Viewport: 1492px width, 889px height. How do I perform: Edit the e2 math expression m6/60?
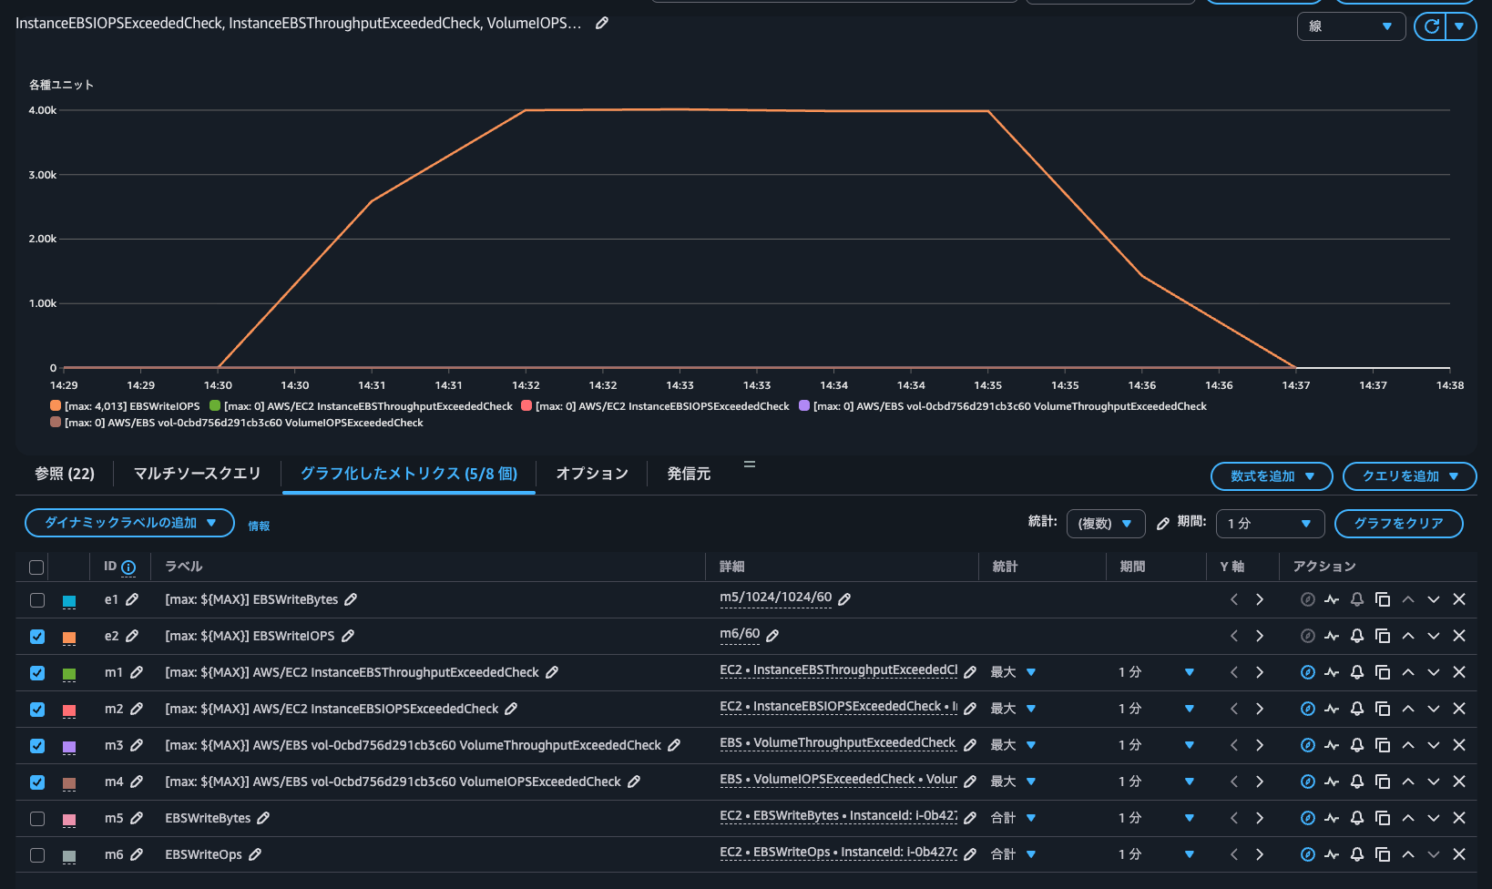pos(772,635)
